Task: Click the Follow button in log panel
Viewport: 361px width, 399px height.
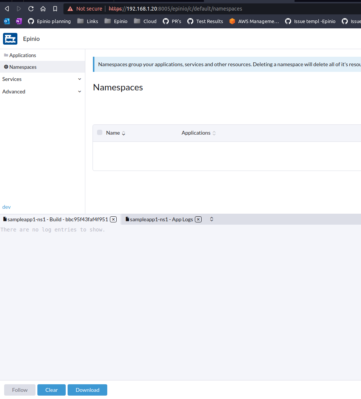Action: 19,390
